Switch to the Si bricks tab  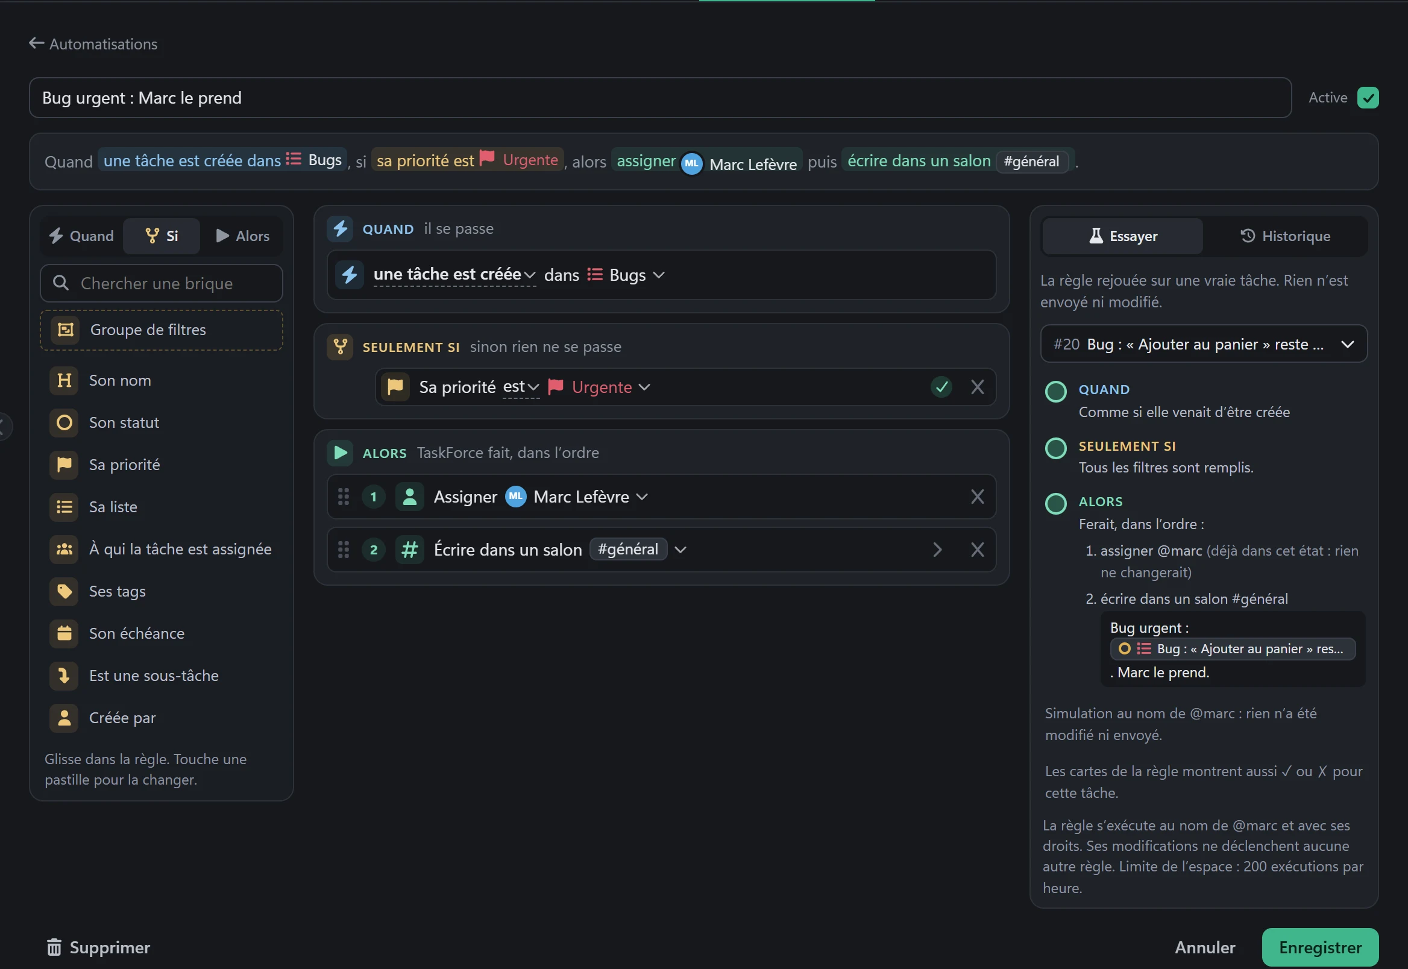162,236
